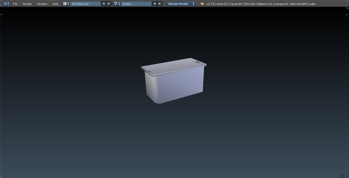Add a new screen layout

[x=104, y=4]
